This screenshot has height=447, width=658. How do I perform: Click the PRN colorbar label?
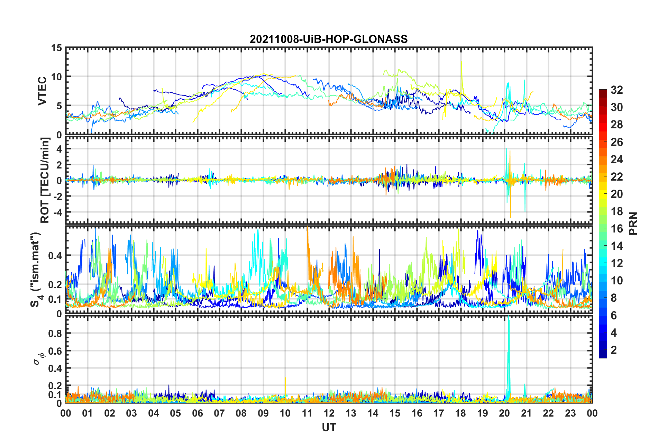click(633, 223)
